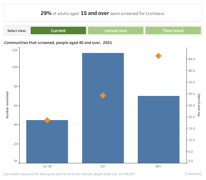Select the blue bar for age 15+
This screenshot has width=206, height=180.
(x=103, y=108)
